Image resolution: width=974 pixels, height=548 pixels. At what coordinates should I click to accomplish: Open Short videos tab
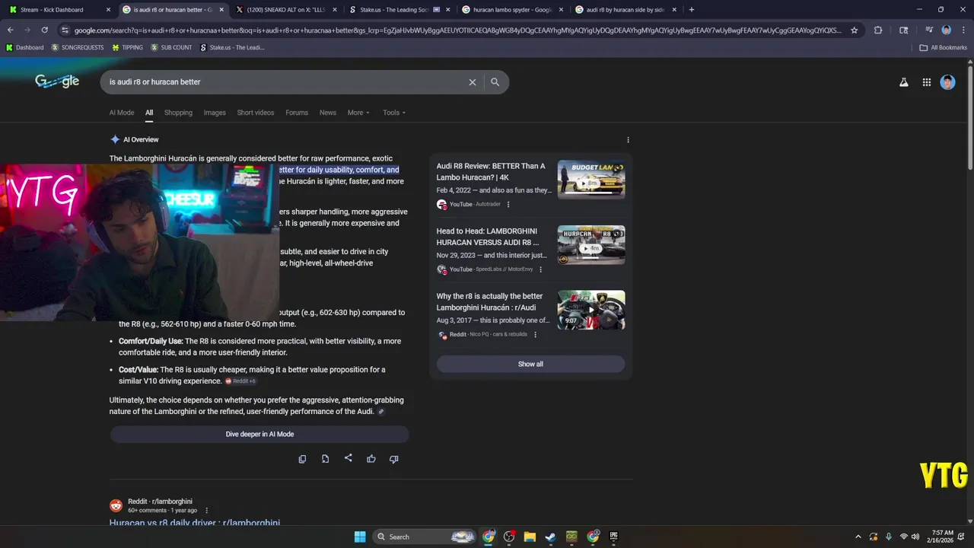coord(256,113)
